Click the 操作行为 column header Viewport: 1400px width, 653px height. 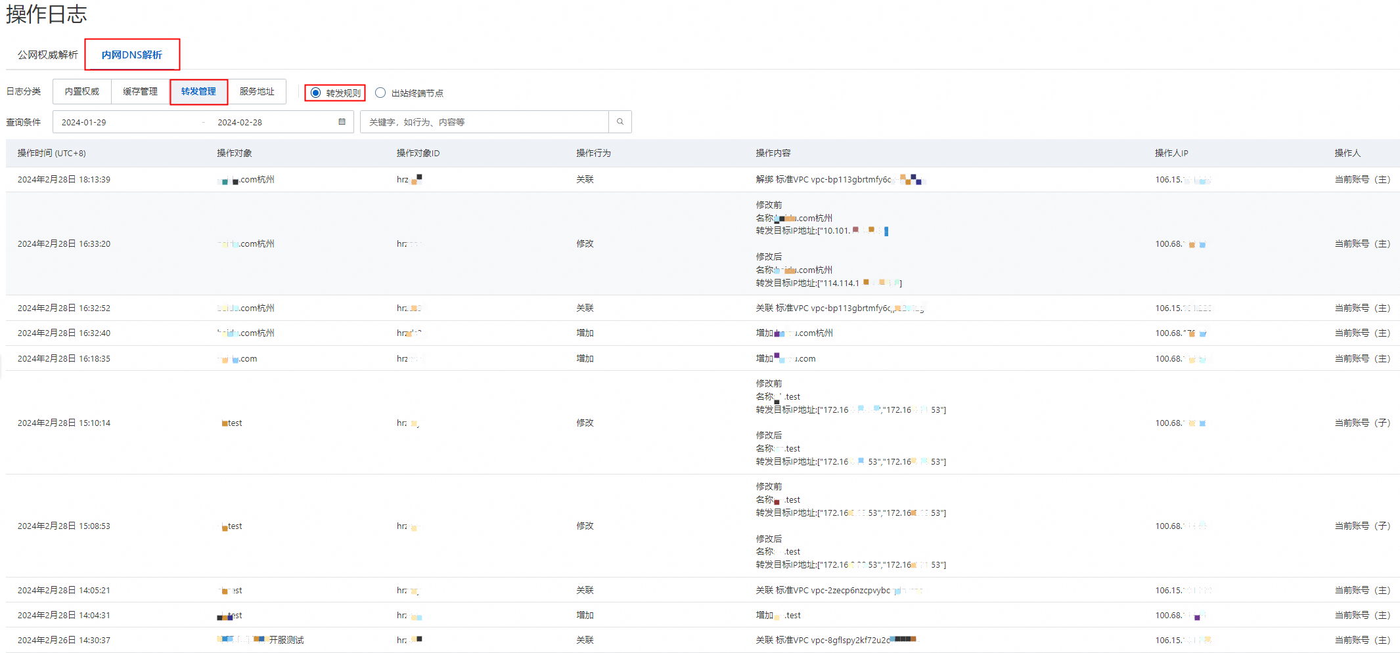[x=594, y=154]
